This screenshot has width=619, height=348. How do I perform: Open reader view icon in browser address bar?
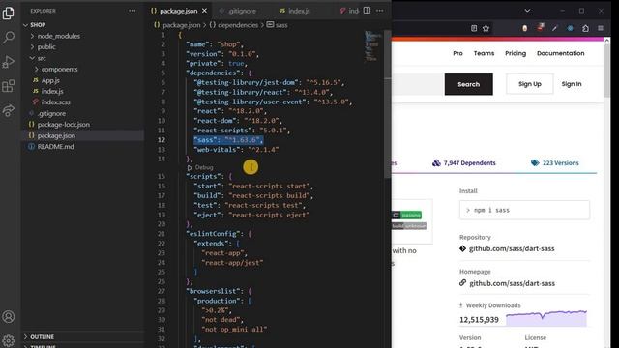pyautogui.click(x=474, y=28)
